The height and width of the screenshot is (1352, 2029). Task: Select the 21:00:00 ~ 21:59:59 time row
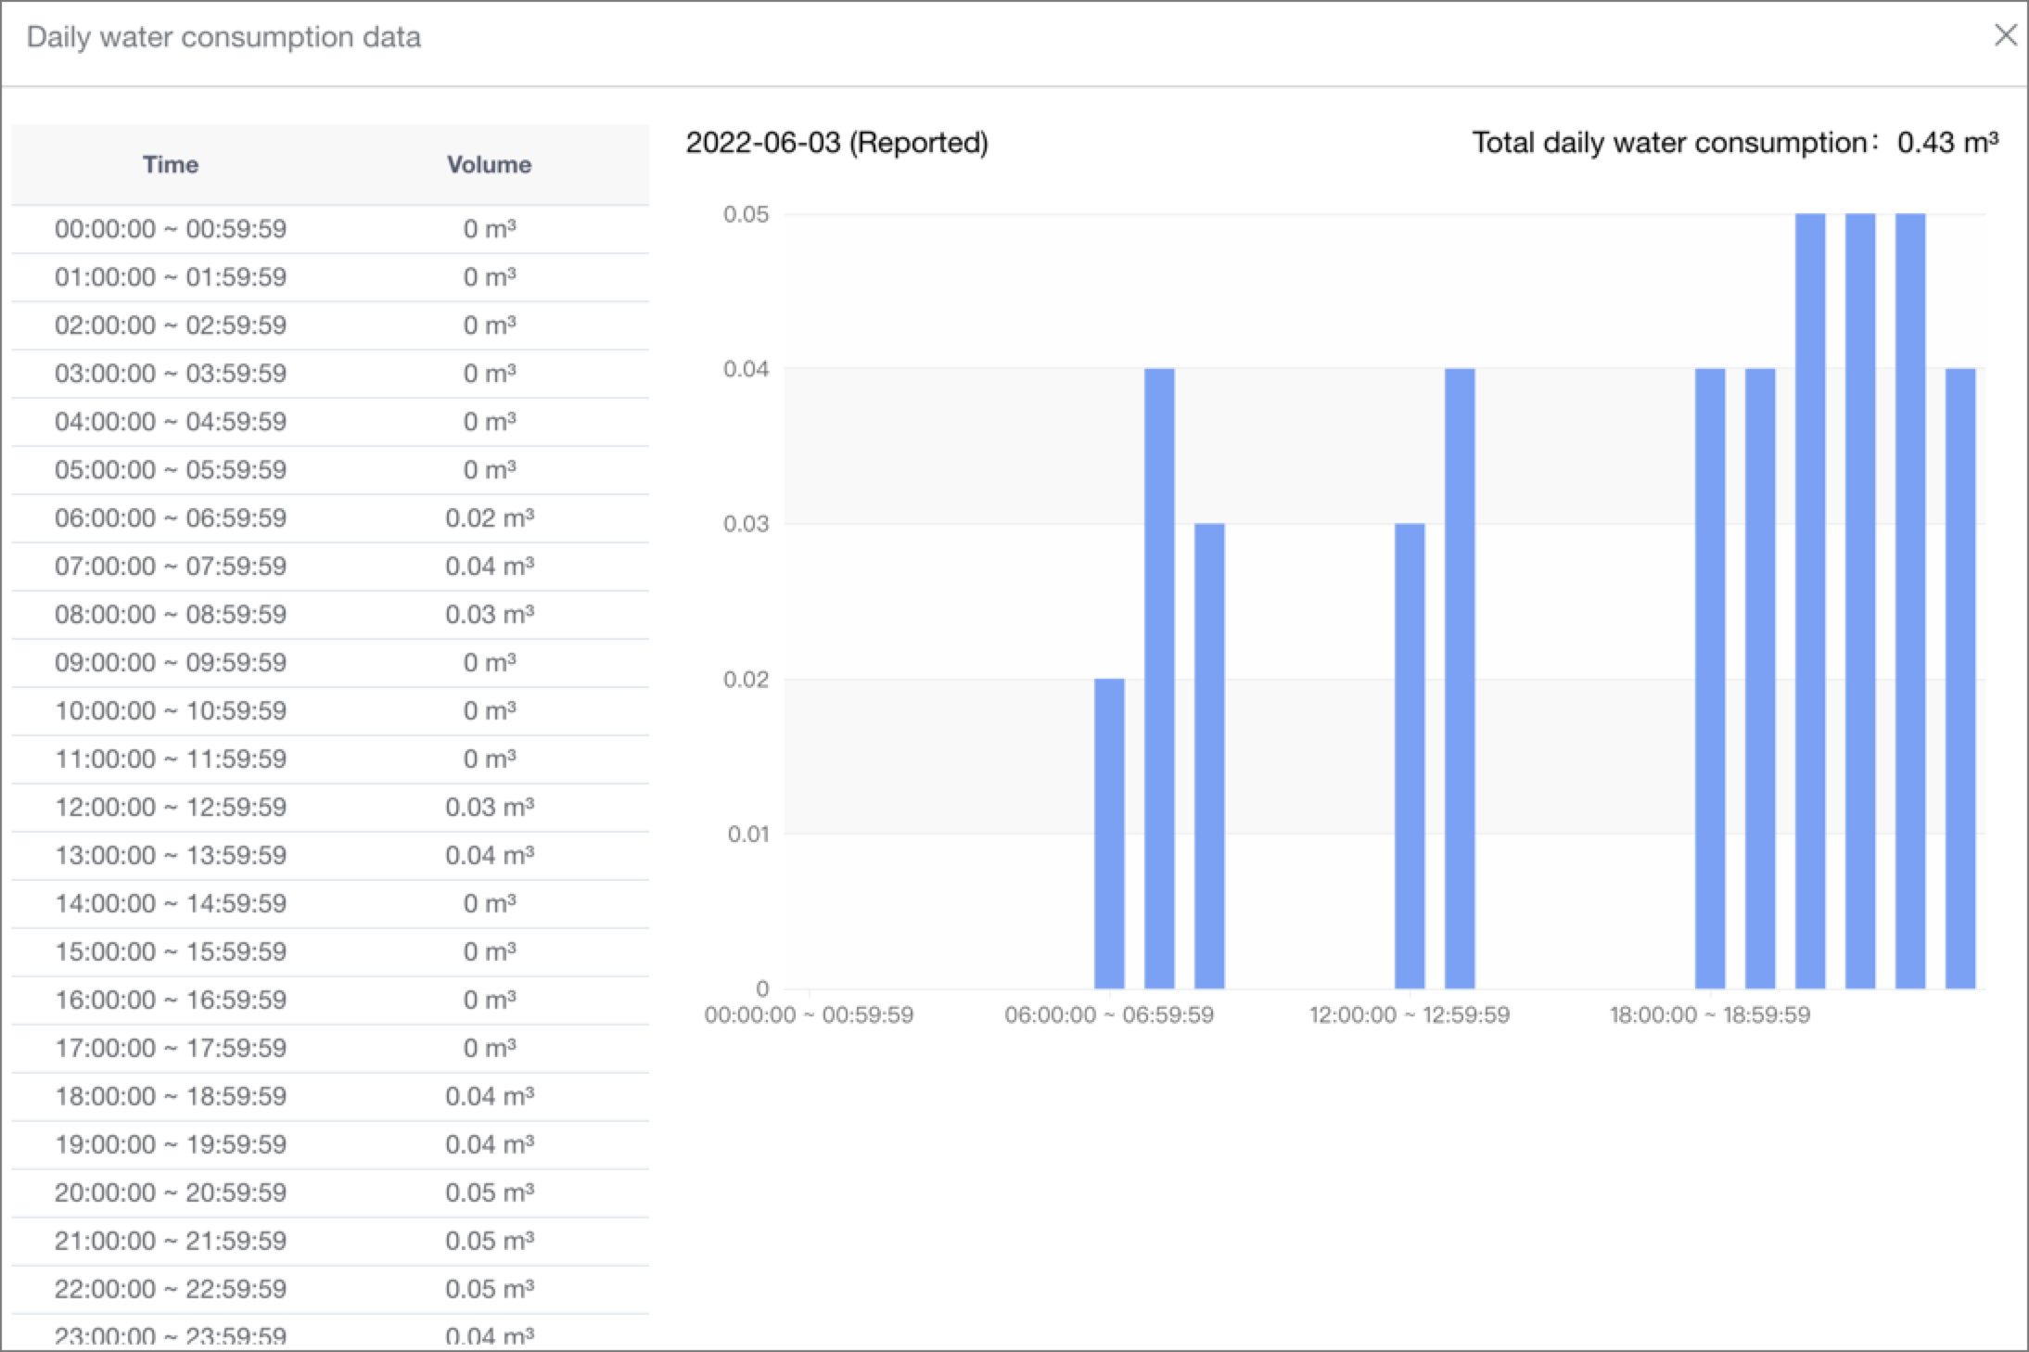point(330,1242)
